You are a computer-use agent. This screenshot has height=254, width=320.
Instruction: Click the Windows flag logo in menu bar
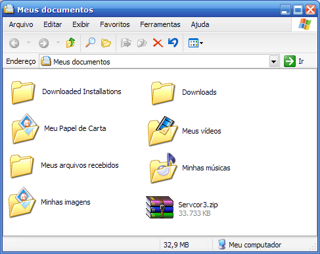point(305,24)
